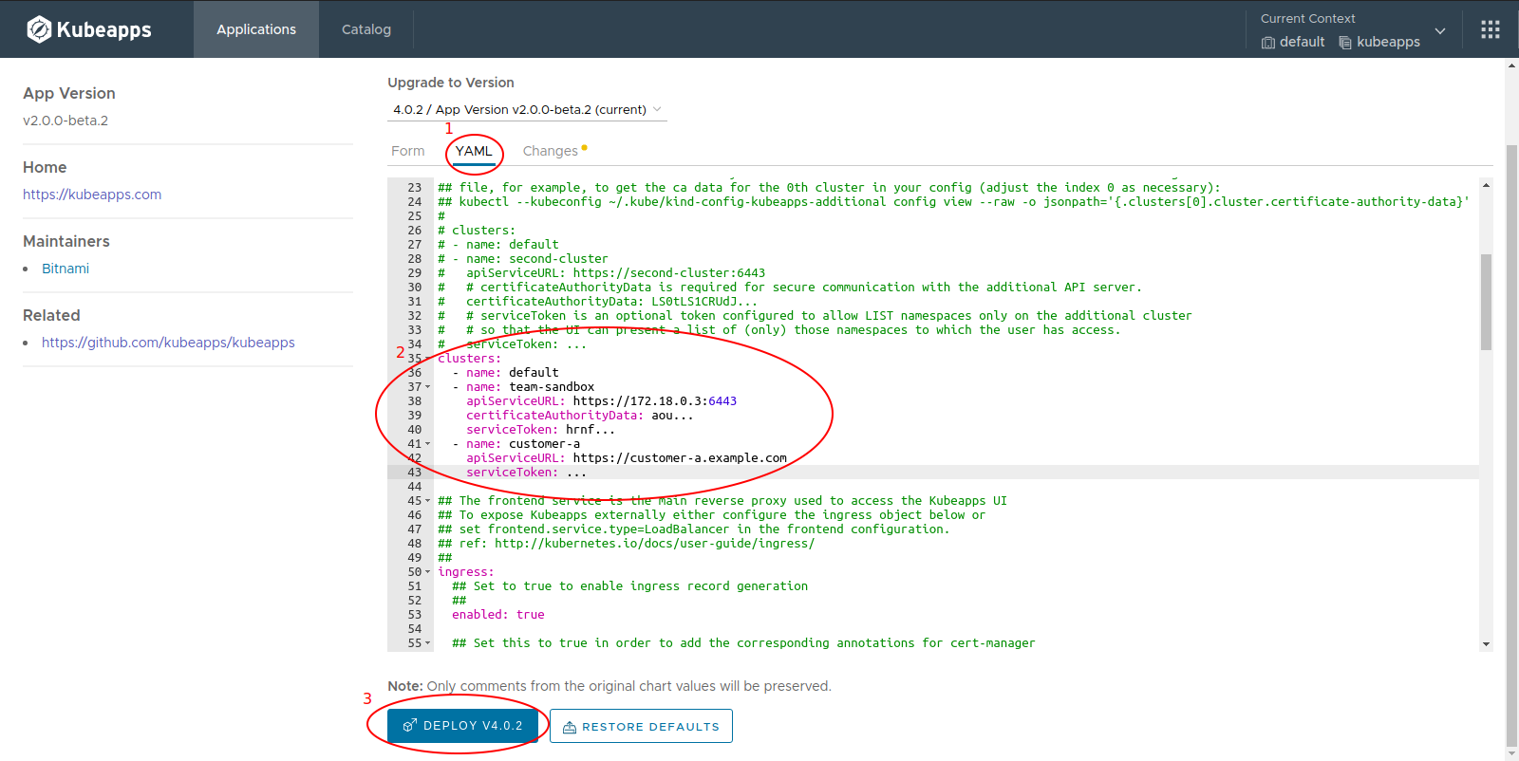The image size is (1519, 761).
Task: Open the kubeapps.com home link
Action: 92,195
